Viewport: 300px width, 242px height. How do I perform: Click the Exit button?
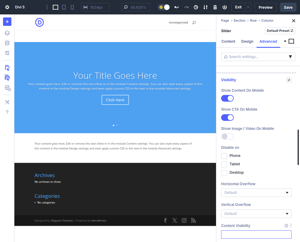pyautogui.click(x=238, y=7)
